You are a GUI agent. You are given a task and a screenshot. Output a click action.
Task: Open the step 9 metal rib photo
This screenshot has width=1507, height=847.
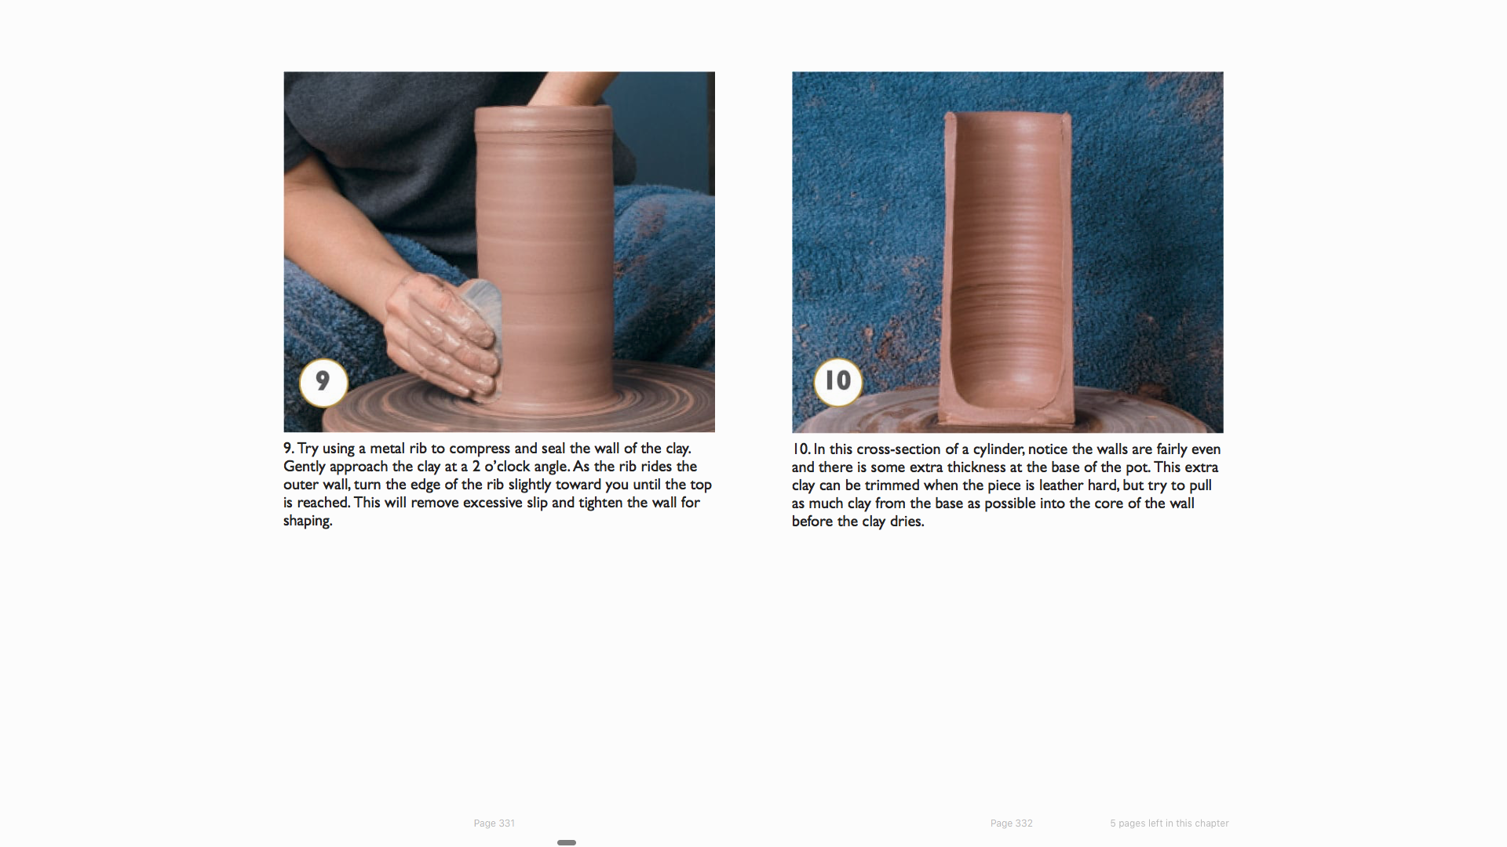[499, 252]
